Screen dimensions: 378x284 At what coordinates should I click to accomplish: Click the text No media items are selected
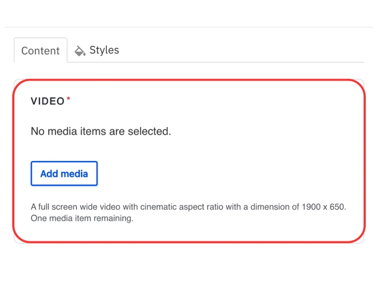coord(101,131)
